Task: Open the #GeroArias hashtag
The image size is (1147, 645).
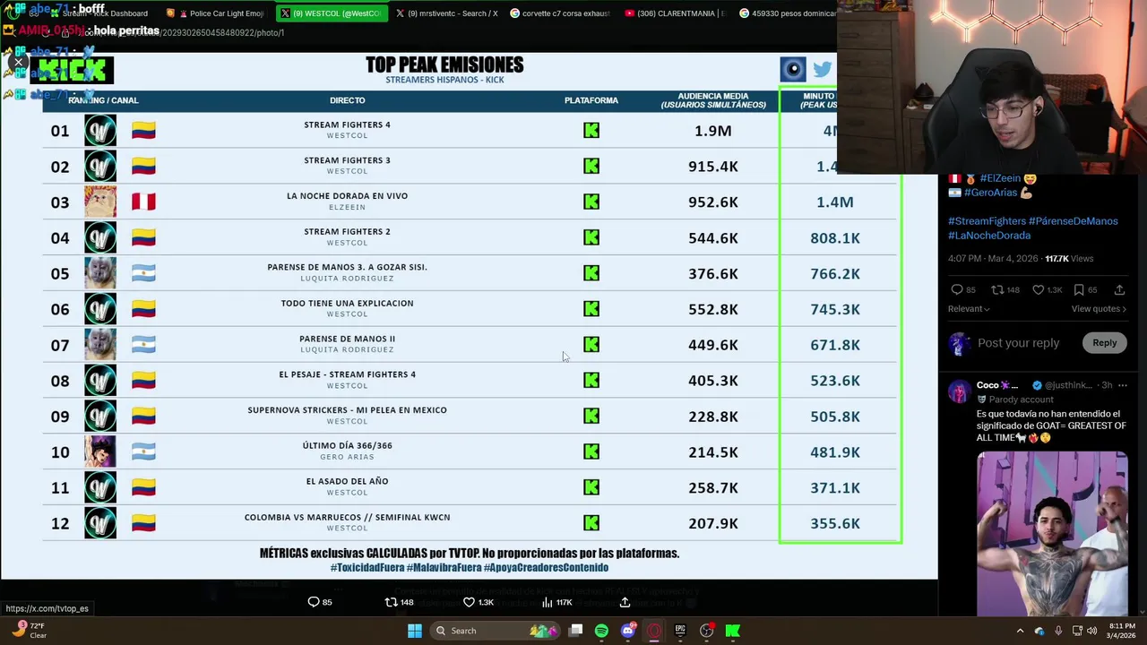Action: (x=991, y=193)
